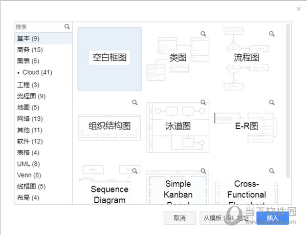Open the 布局 (4) category
Screen dimensions: 307x235
[43, 198]
